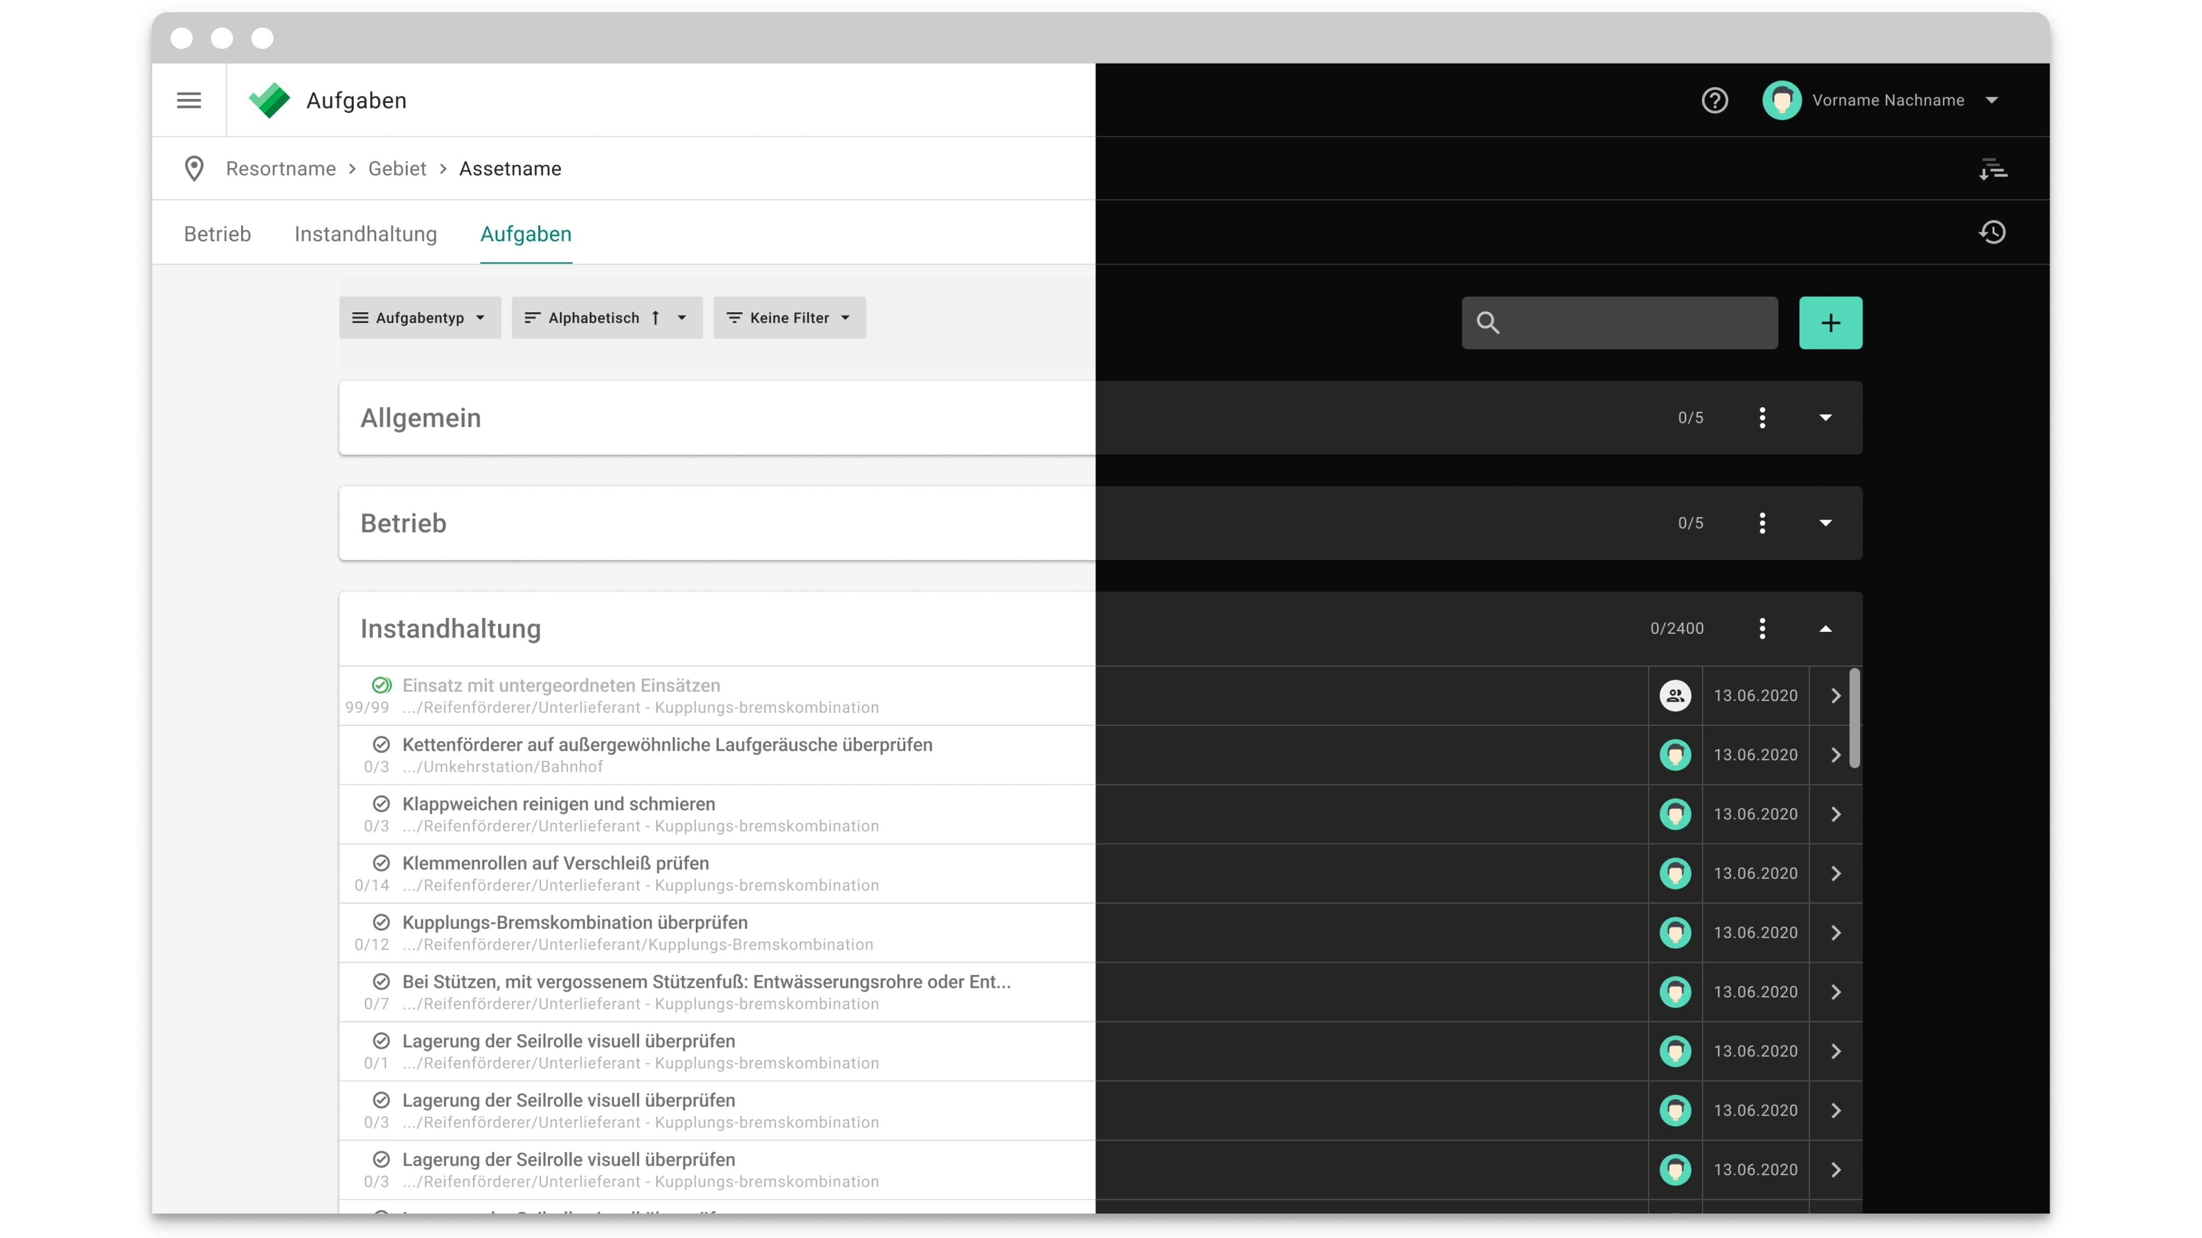Click the location pin icon in the breadcrumb
Screen dimensions: 2202x1238
tap(194, 168)
